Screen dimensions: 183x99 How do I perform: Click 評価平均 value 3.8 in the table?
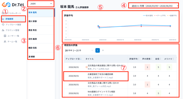click(x=135, y=93)
